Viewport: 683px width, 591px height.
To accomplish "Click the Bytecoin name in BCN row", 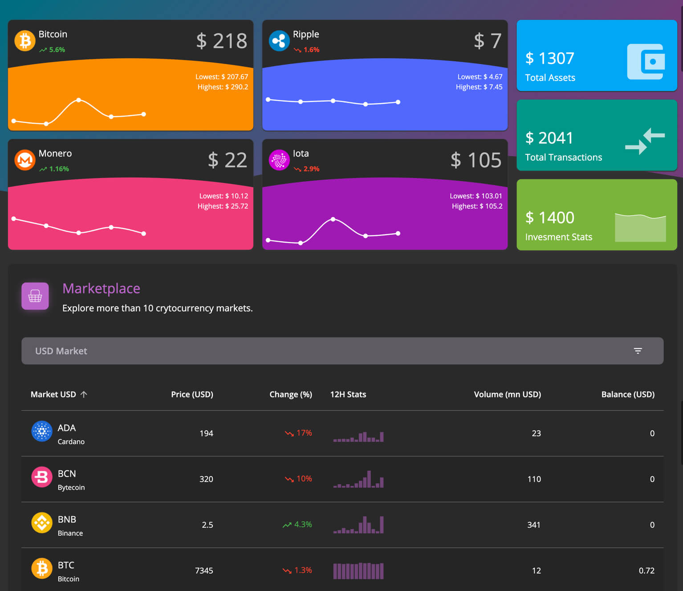I will [71, 487].
